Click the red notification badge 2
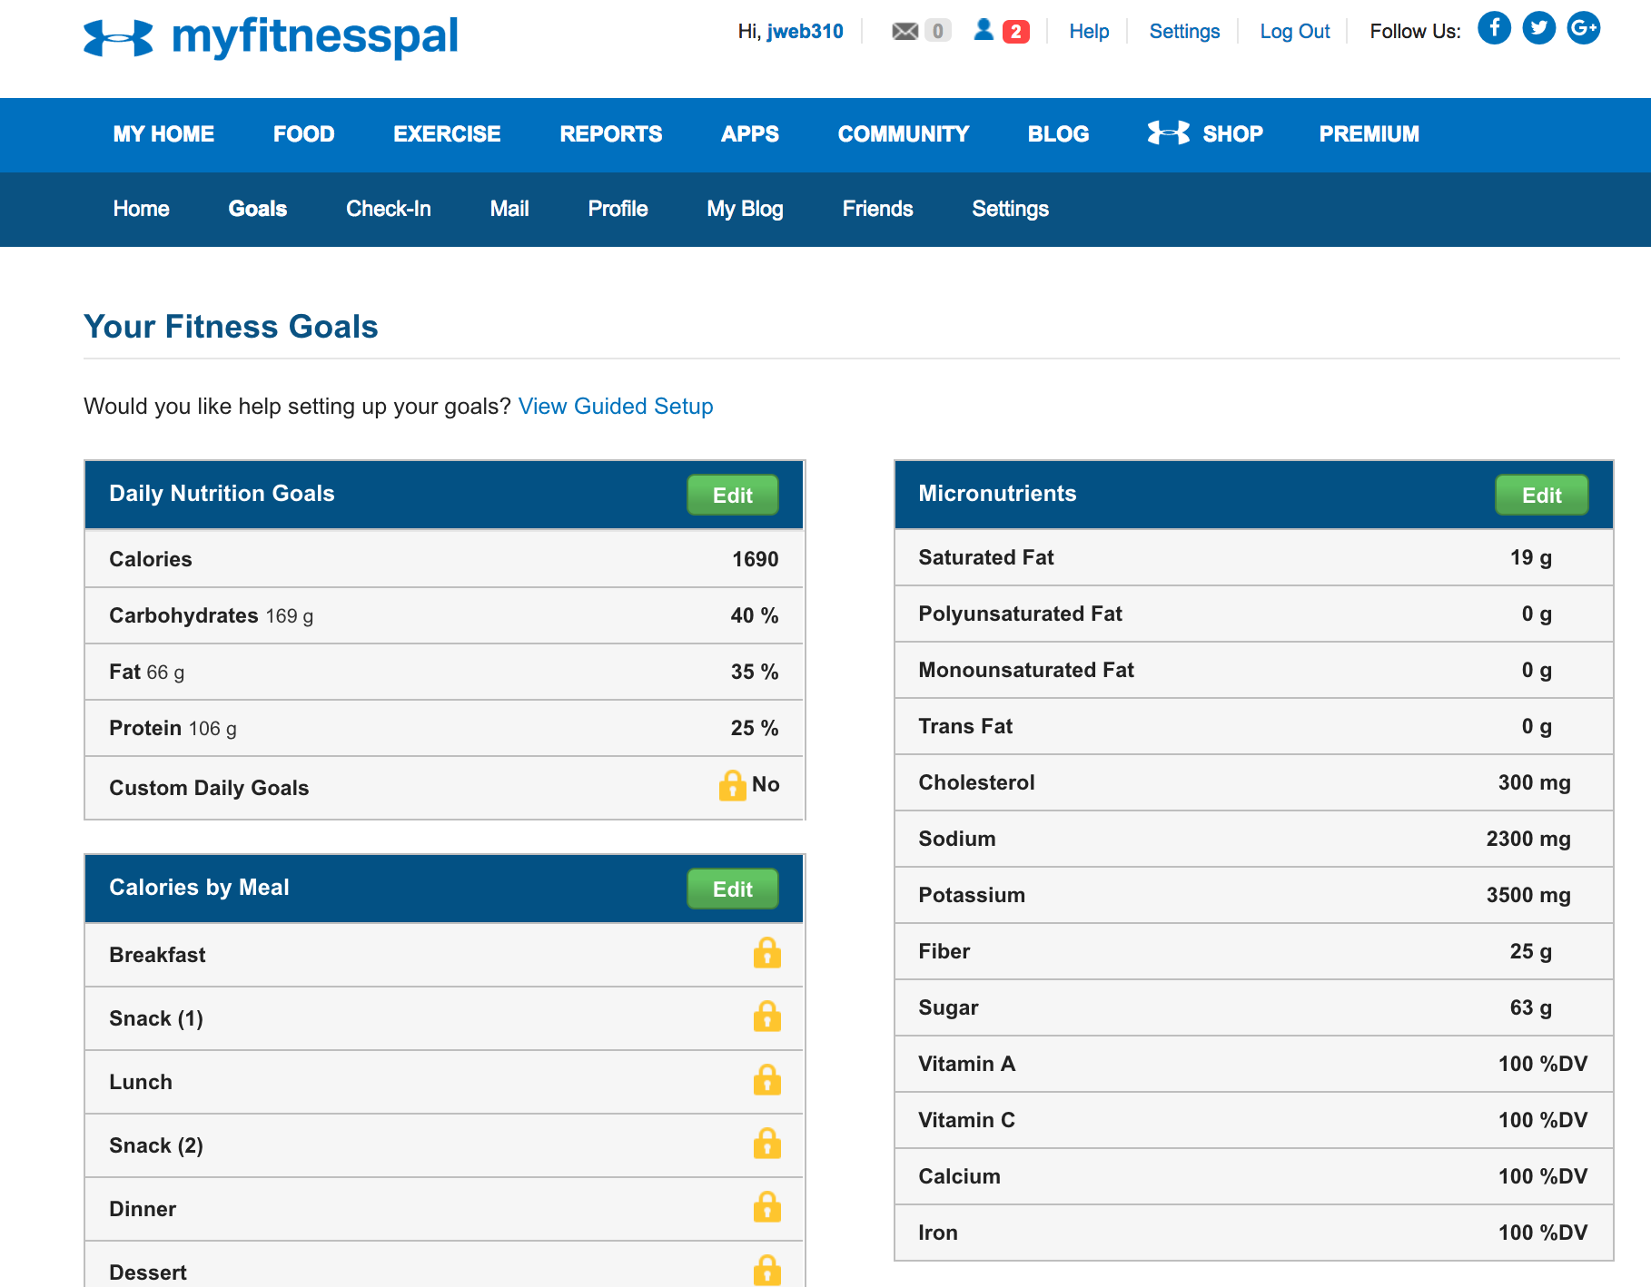The height and width of the screenshot is (1287, 1651). click(1015, 32)
